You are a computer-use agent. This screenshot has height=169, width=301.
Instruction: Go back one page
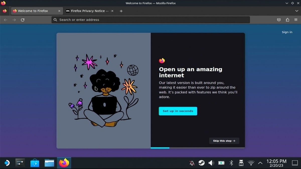[6, 20]
